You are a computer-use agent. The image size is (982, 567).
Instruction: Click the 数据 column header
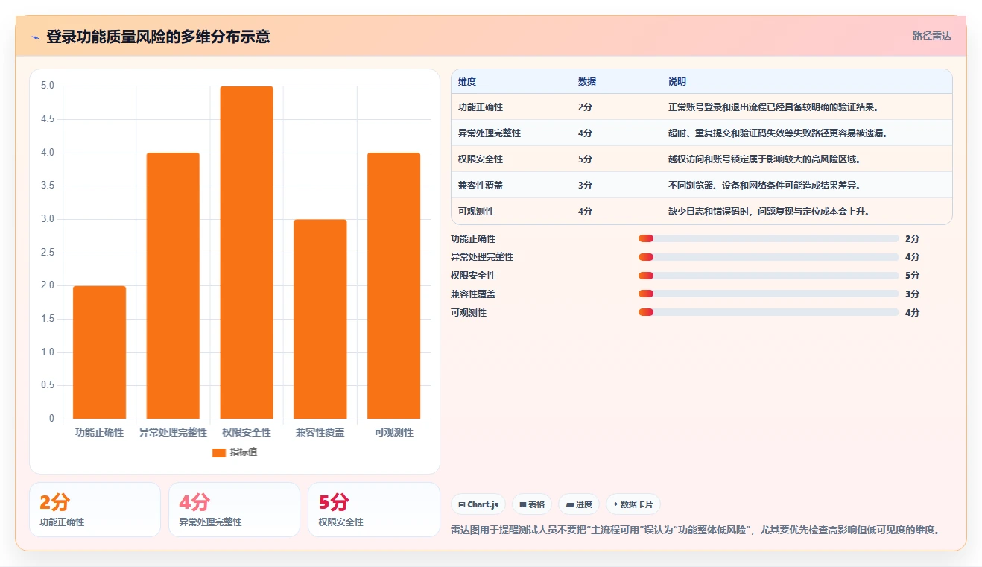click(x=587, y=82)
